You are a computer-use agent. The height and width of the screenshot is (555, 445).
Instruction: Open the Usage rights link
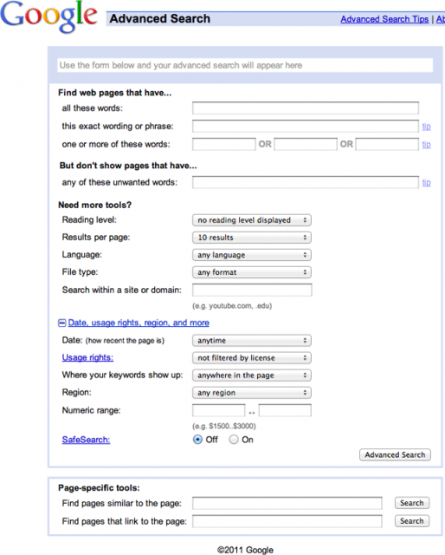pos(87,357)
